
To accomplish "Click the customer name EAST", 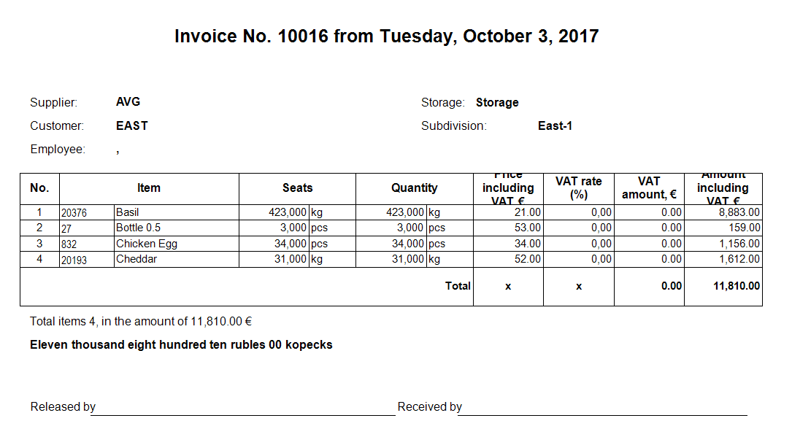I will pos(132,125).
